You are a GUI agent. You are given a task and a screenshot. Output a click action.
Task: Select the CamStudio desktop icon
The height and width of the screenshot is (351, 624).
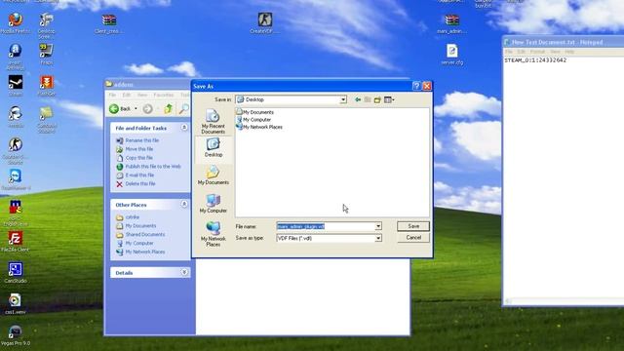[16, 273]
